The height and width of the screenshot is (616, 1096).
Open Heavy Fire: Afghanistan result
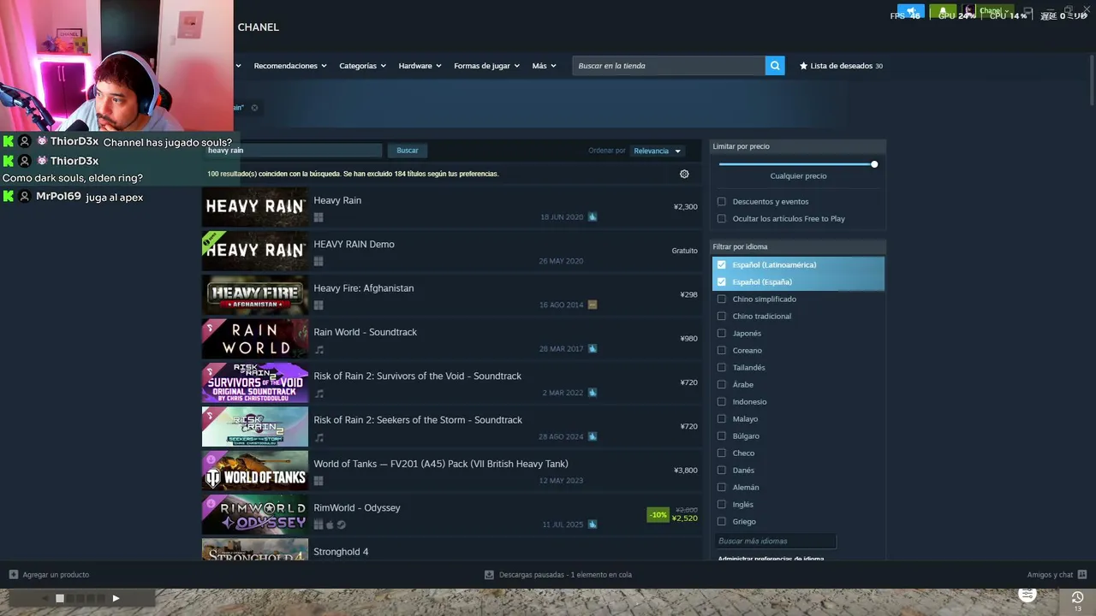pyautogui.click(x=452, y=294)
